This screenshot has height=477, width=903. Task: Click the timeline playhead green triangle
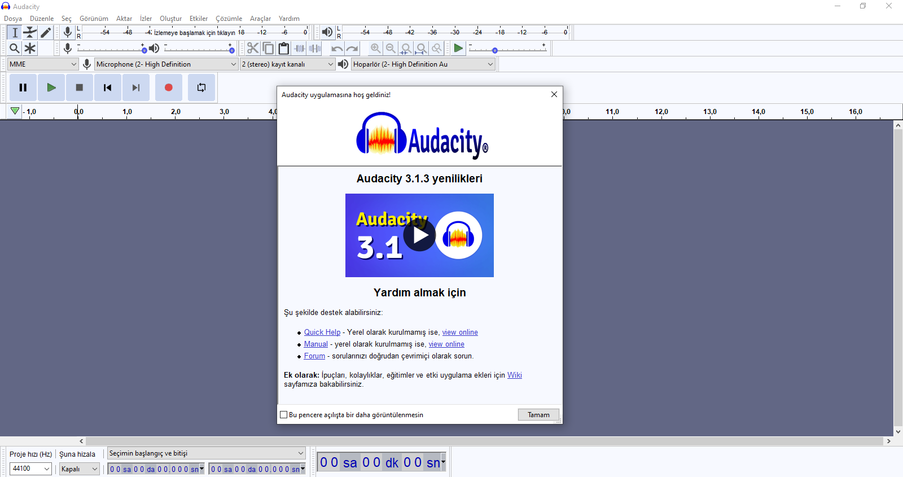[15, 111]
